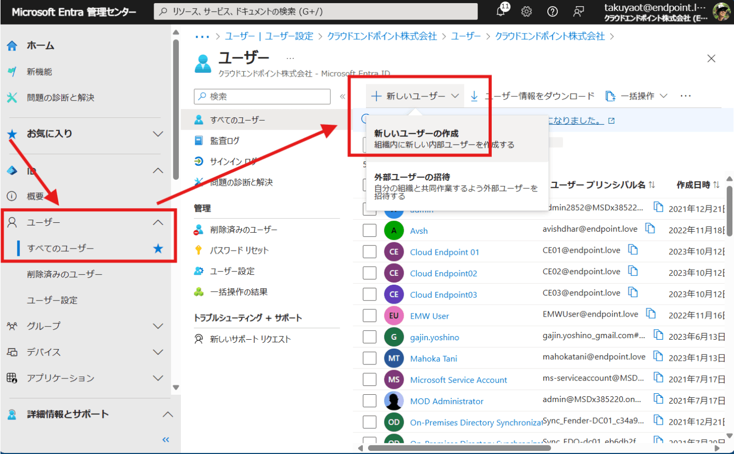734x454 pixels.
Task: Collapse the users blade menu chevron
Action: point(342,96)
